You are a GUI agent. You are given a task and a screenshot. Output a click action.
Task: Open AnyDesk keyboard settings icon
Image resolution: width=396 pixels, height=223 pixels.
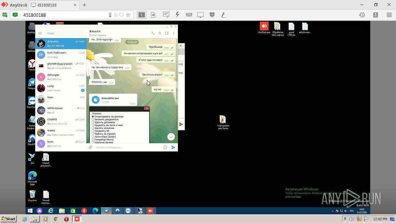[x=189, y=15]
